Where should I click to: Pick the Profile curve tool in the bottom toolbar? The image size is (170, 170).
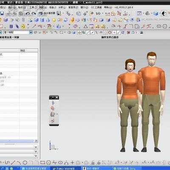[x=8, y=162]
